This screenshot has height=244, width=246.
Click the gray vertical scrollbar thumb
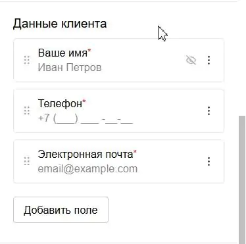[242, 180]
